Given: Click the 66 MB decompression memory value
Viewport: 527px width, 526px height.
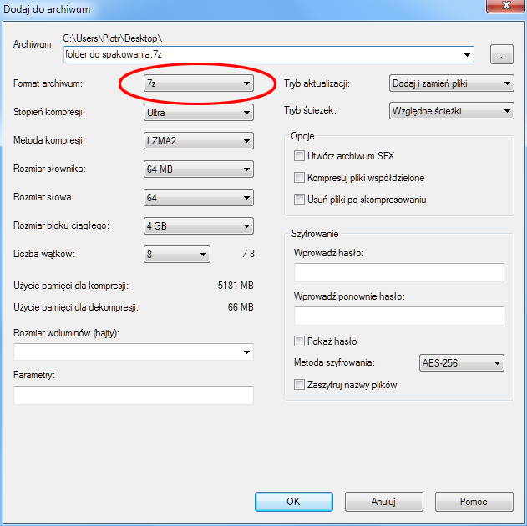Looking at the screenshot, I should pos(241,307).
